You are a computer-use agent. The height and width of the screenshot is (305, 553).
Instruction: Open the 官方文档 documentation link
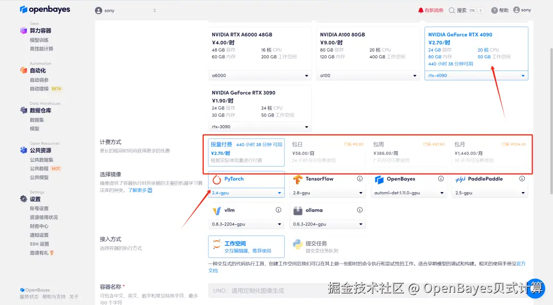[x=521, y=264]
